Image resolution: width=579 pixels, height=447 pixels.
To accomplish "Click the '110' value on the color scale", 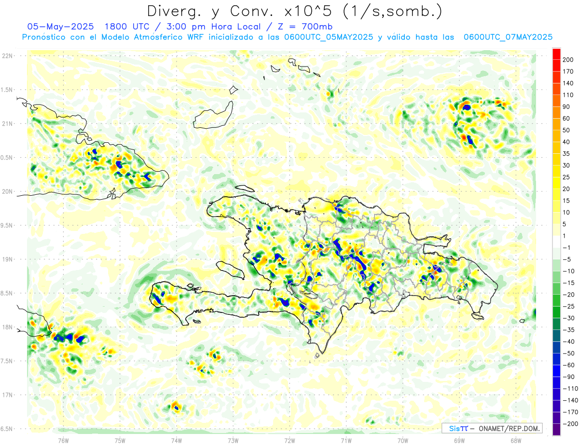I will coord(568,95).
